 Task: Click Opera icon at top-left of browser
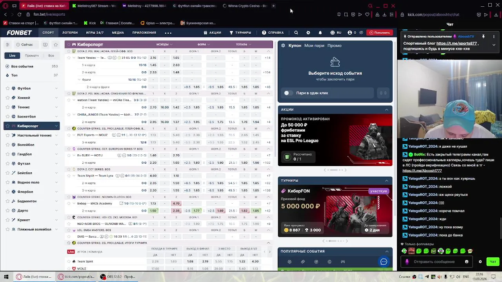5,6
